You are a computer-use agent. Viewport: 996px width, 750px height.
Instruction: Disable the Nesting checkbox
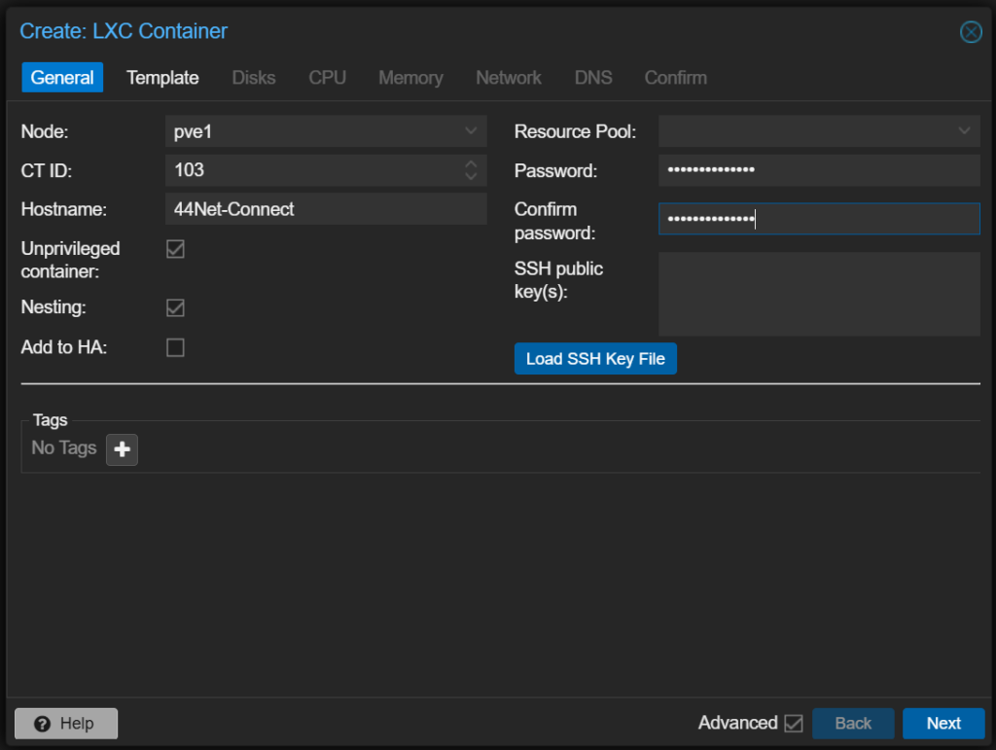[x=175, y=307]
